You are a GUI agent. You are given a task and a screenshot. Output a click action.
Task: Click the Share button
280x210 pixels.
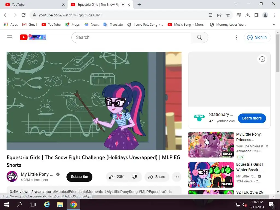click(x=157, y=177)
